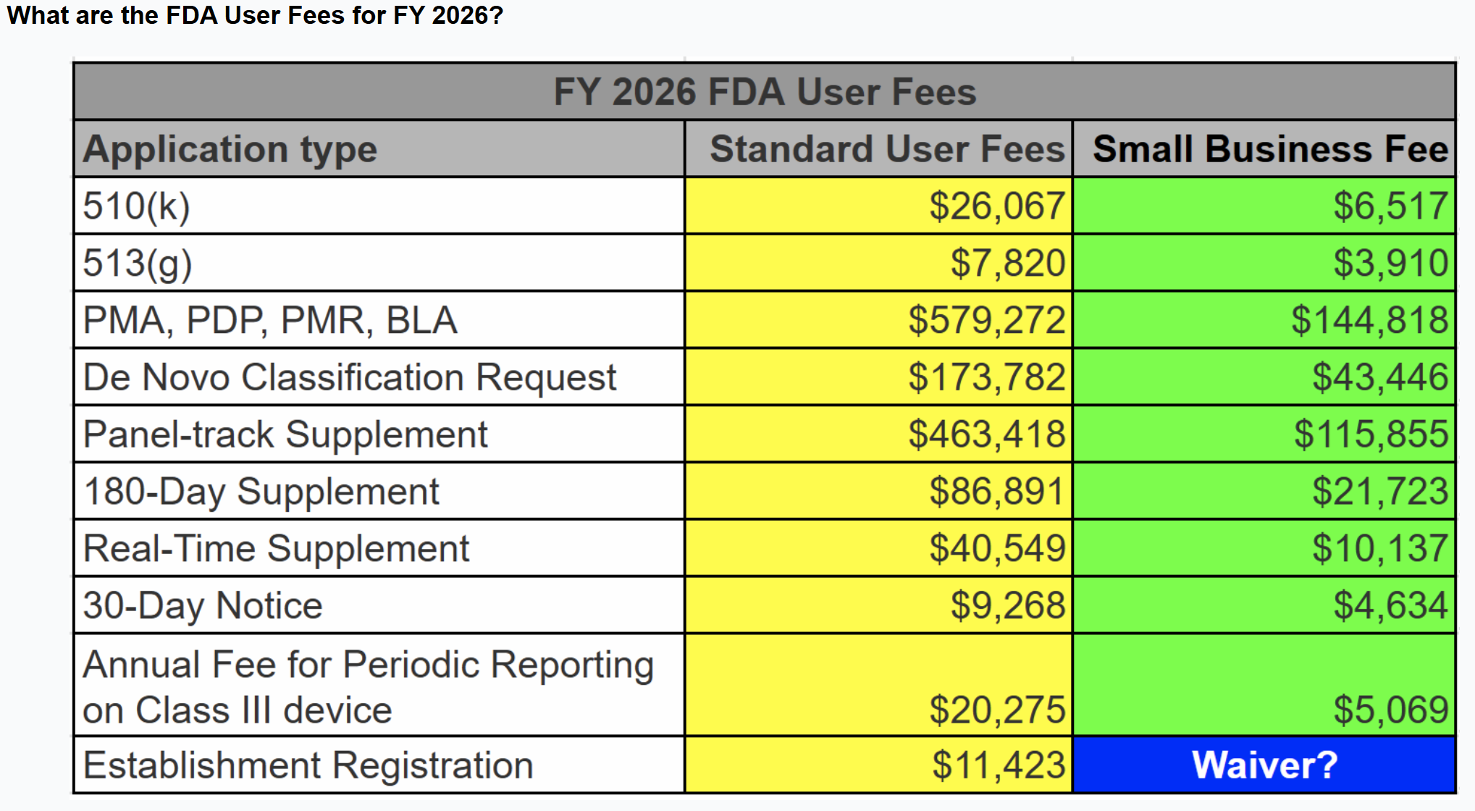Click the "Standard User Fees" column header
Image resolution: width=1475 pixels, height=811 pixels.
pyautogui.click(x=886, y=149)
